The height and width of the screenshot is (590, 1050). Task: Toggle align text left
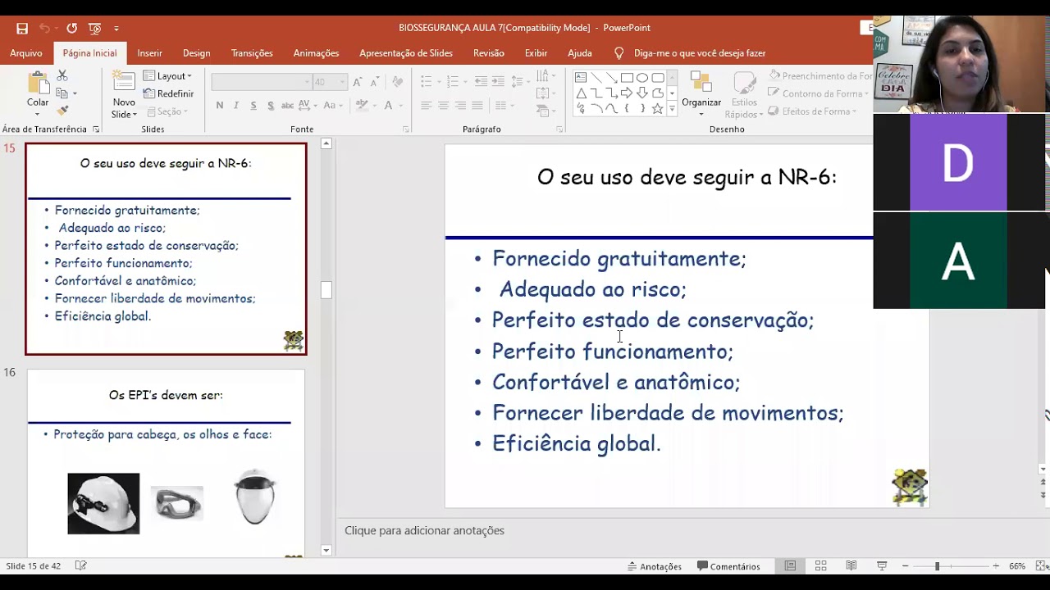tap(426, 106)
